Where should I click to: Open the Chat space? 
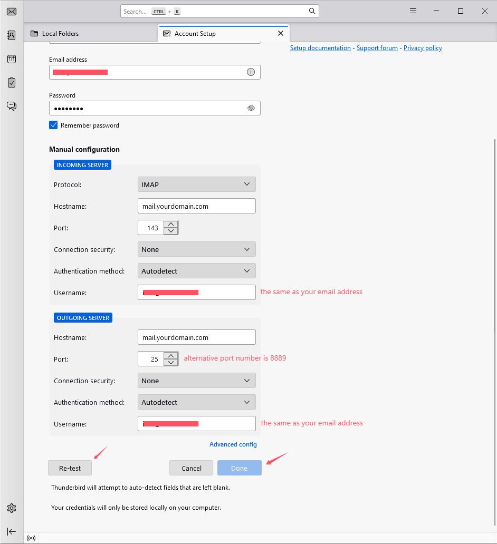pyautogui.click(x=11, y=106)
